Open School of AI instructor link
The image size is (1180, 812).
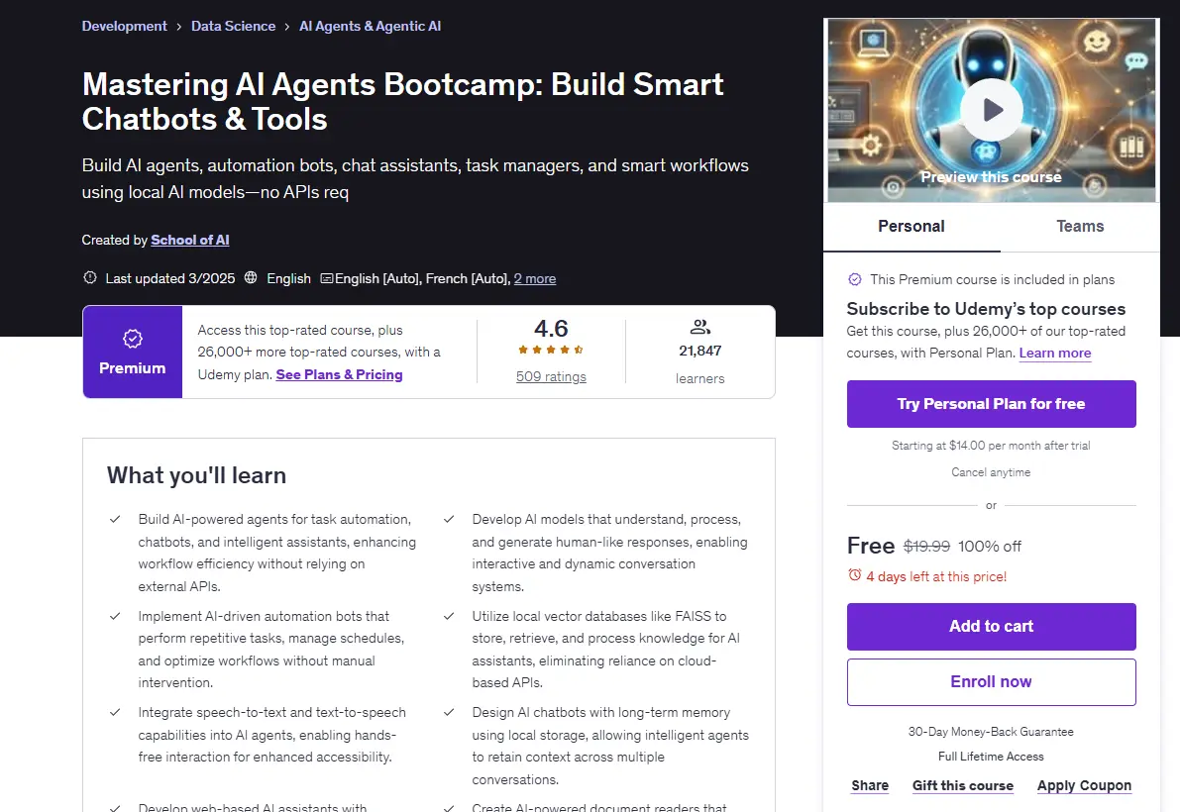click(189, 240)
